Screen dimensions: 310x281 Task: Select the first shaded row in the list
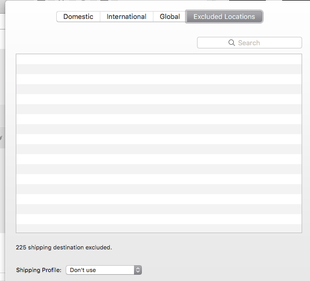(x=159, y=69)
